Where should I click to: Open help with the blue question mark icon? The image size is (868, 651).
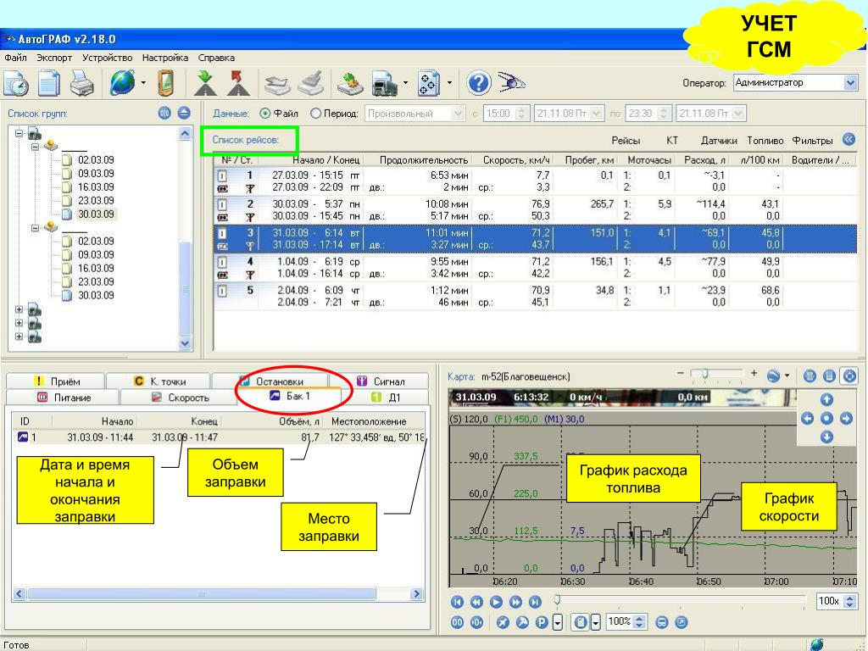479,83
